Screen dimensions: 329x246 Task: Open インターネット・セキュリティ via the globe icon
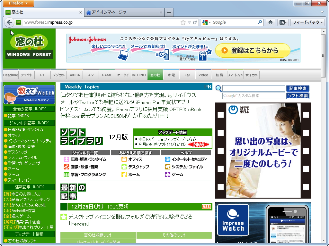(x=167, y=159)
